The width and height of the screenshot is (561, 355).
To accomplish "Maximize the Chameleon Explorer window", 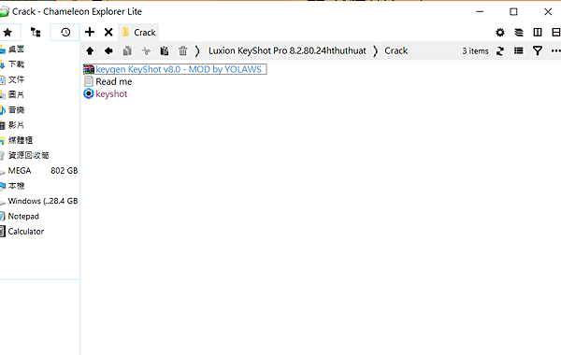I will 513,11.
